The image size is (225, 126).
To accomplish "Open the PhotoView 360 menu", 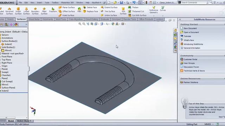I will [x=67, y=2].
